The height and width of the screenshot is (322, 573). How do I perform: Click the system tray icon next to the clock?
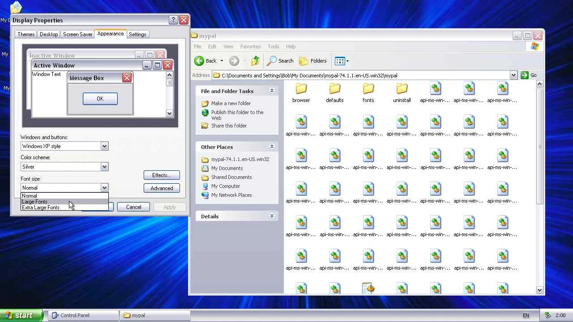(x=547, y=315)
